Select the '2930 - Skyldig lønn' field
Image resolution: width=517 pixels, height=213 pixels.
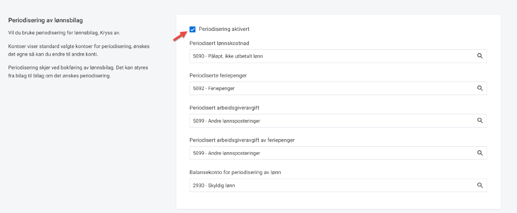coord(329,185)
